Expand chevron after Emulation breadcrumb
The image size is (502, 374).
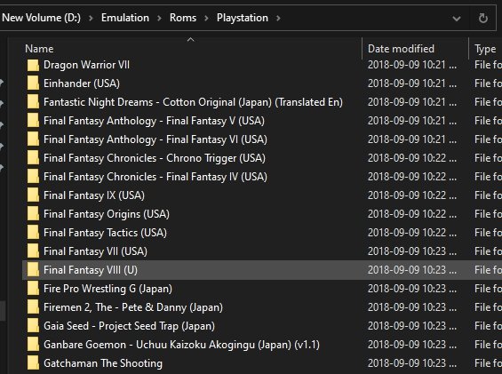[x=159, y=19]
